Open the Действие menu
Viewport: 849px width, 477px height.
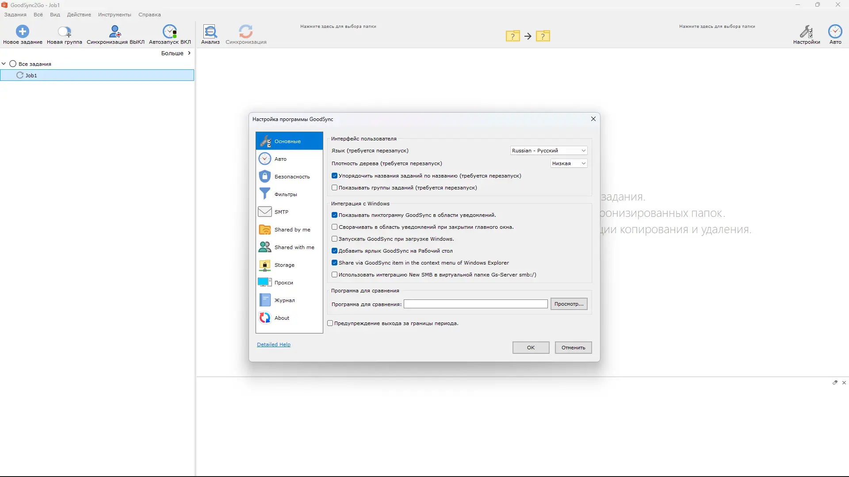pos(79,15)
